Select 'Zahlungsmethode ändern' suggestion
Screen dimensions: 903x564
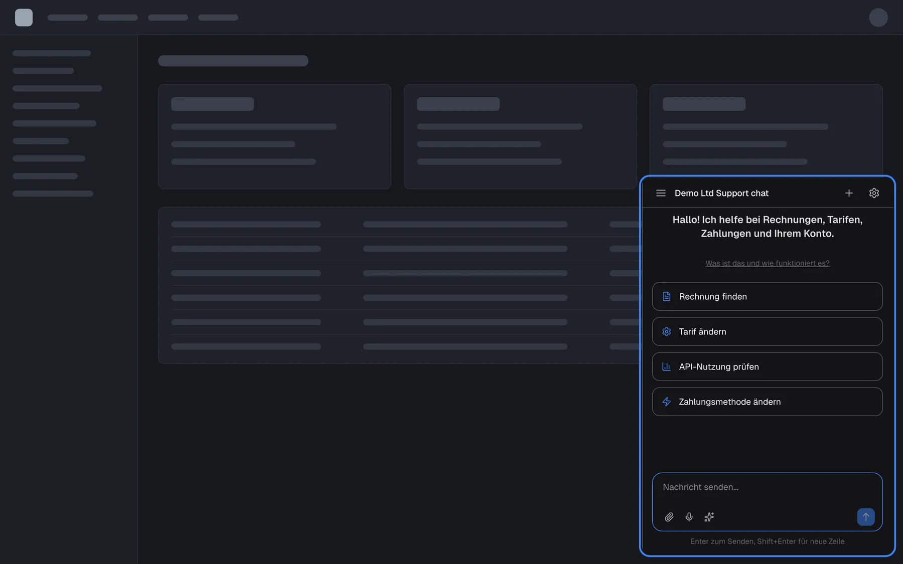coord(767,402)
